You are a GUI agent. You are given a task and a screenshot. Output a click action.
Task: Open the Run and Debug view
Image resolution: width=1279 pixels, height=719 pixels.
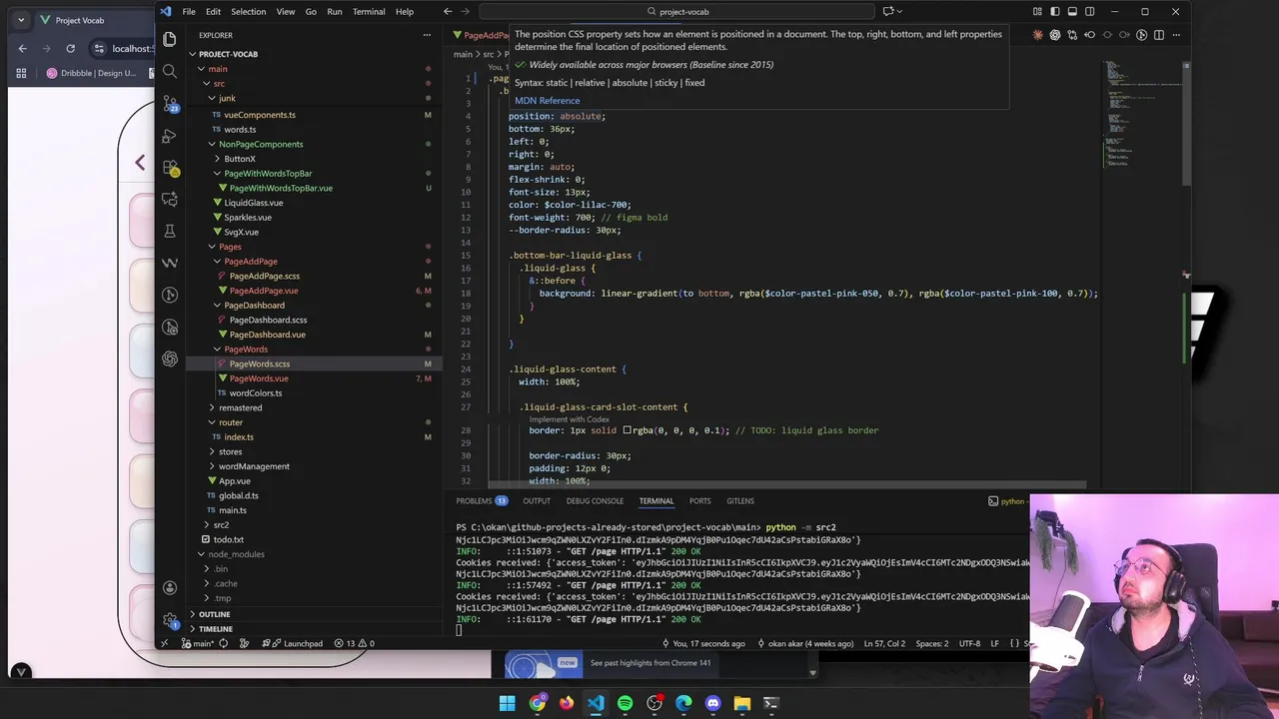(x=170, y=135)
